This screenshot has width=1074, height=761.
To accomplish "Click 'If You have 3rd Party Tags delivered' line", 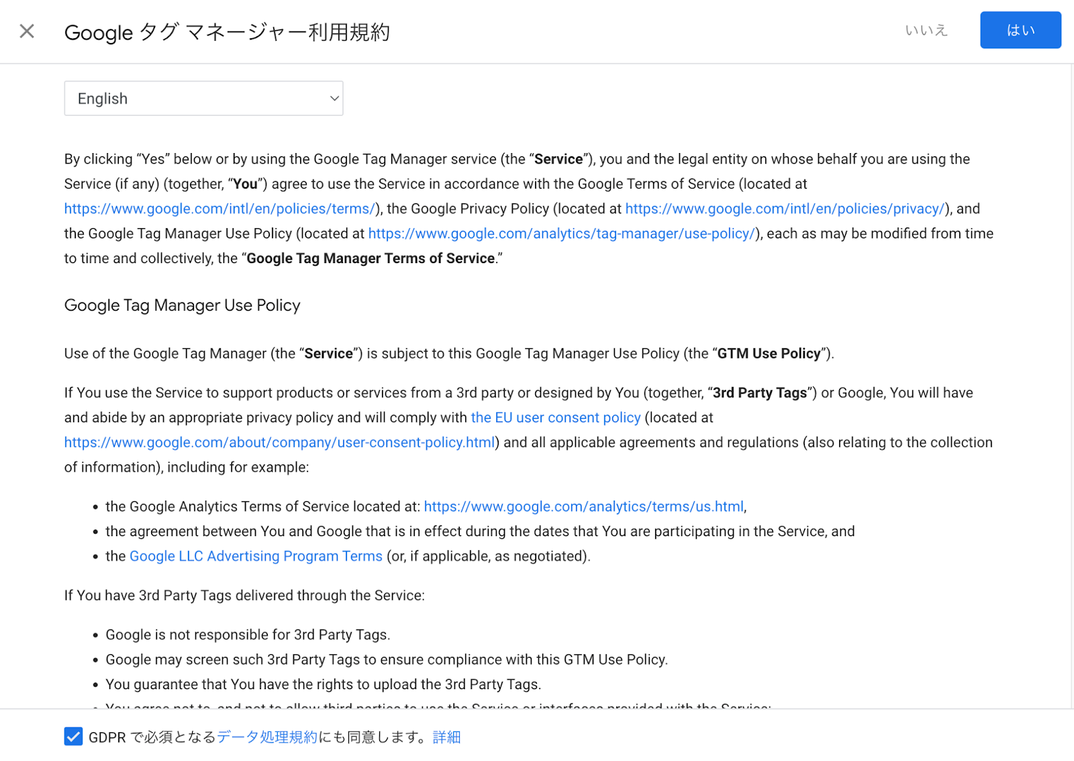I will tap(244, 595).
